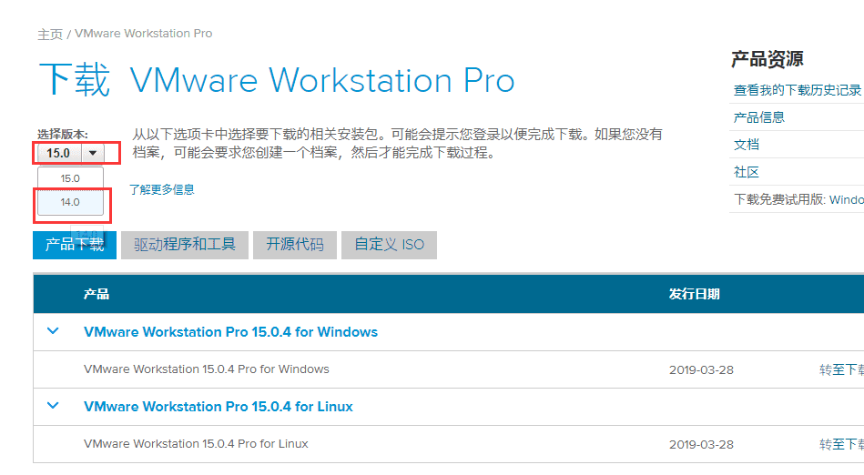Select the 产品资源 sidebar heading
The width and height of the screenshot is (864, 475).
(767, 59)
